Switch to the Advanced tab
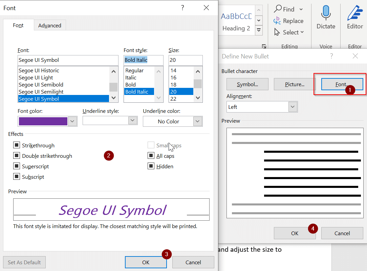Screen dimensions: 367x271 pos(50,25)
